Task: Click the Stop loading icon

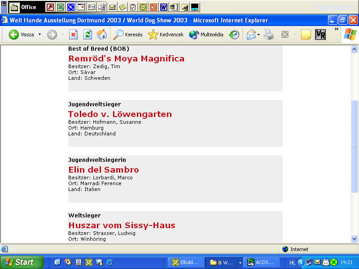Action: coord(73,35)
